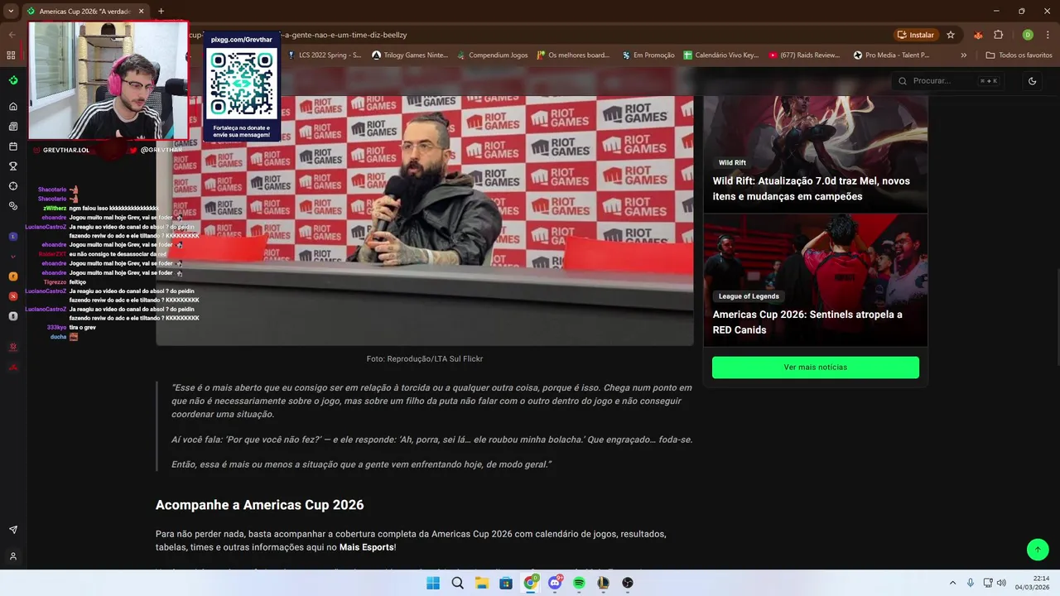The height and width of the screenshot is (596, 1060).
Task: Open the Pro Media - Talent P... bookmark
Action: (892, 55)
